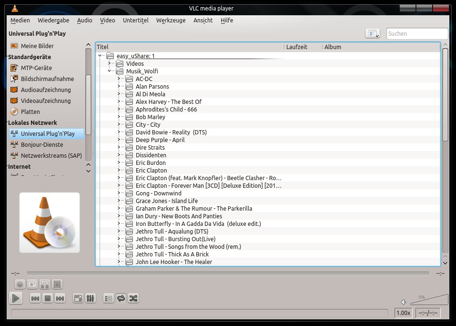Select Audioaufzeichnung source
The image size is (456, 326).
coord(47,90)
